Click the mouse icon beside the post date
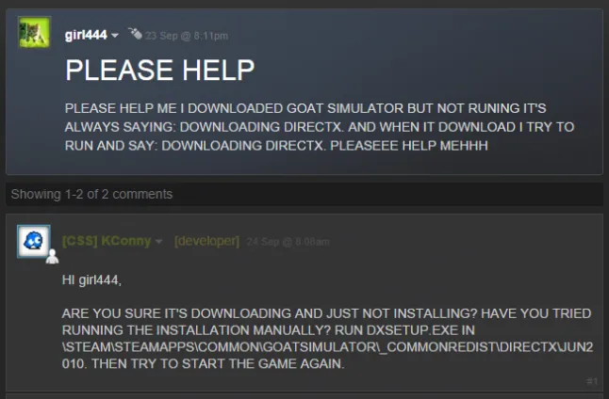The image size is (609, 399). [135, 34]
